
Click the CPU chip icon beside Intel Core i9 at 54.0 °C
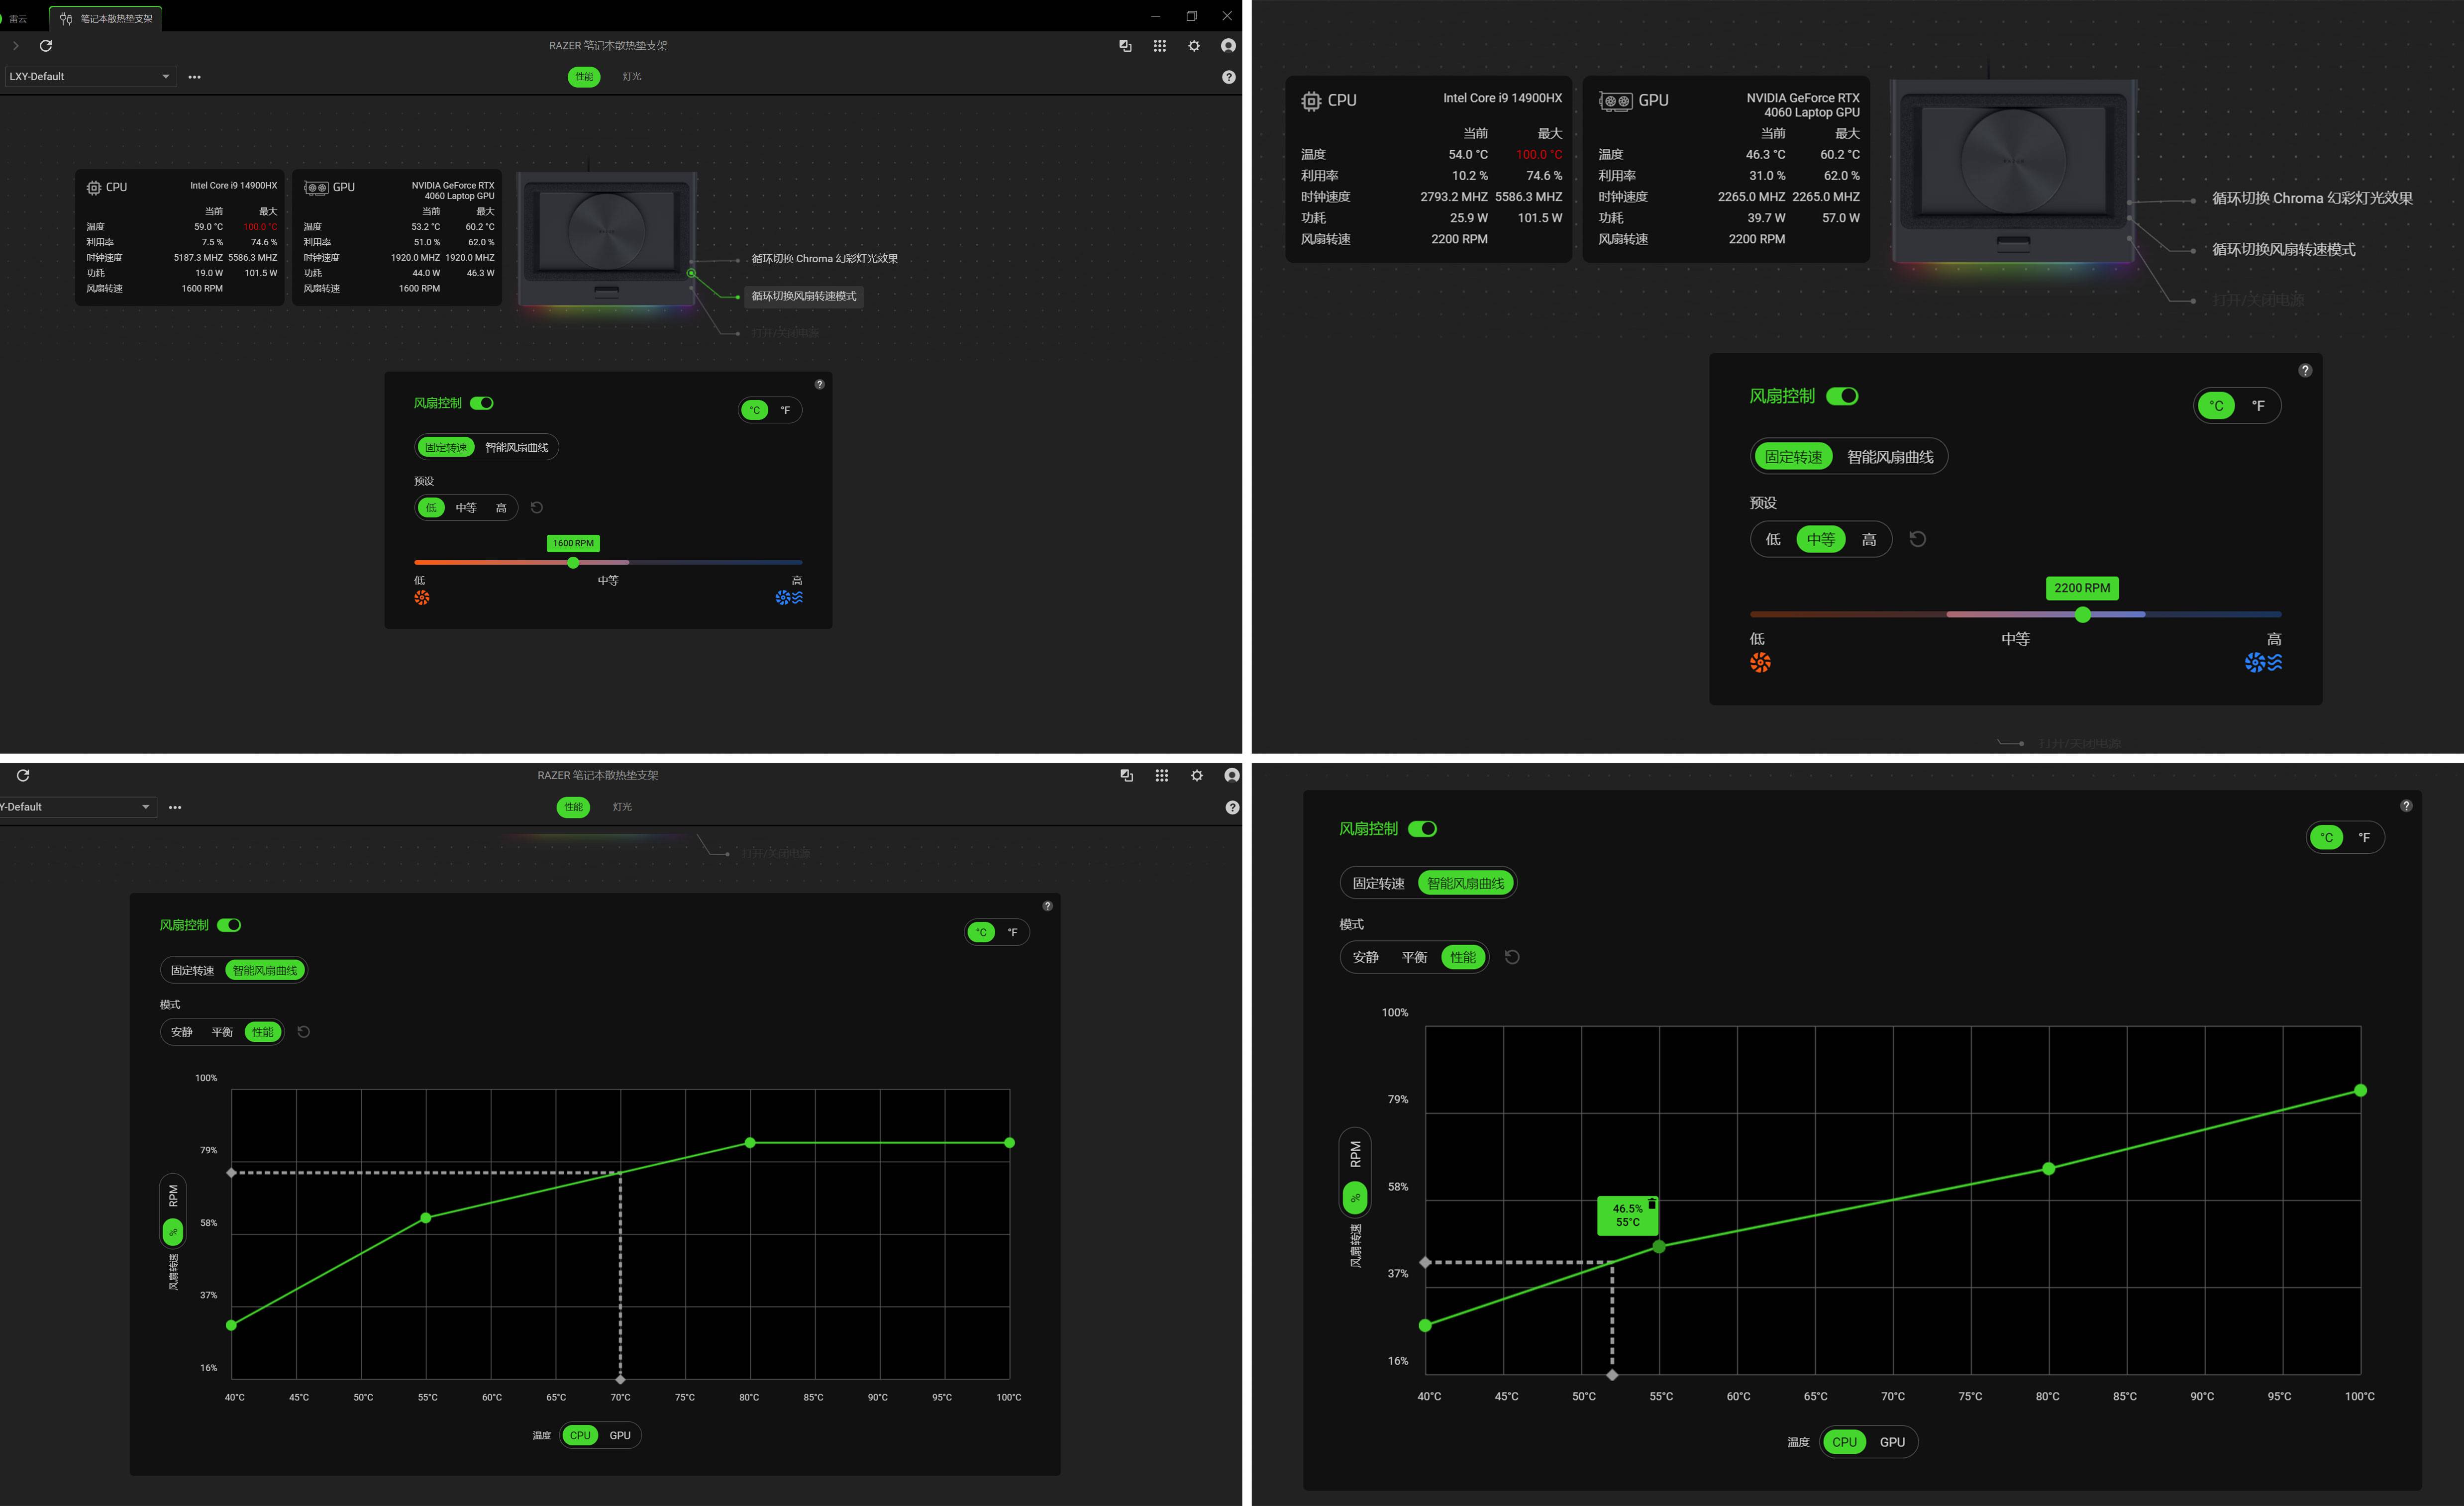pyautogui.click(x=1311, y=101)
